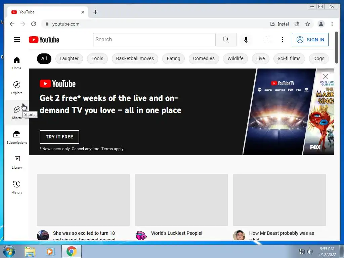344x258 pixels.
Task: Select the Eating filter chip
Action: (174, 58)
